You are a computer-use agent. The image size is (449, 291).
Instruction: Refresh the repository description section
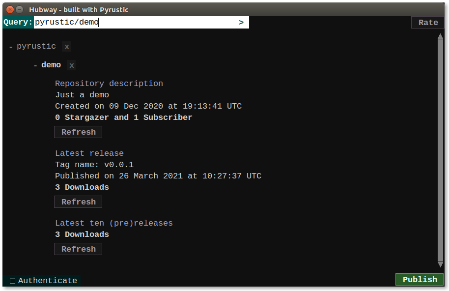click(78, 132)
